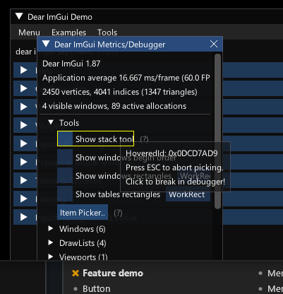Click the 4 visible windows, 89 active allocations text
283x294 pixels.
click(114, 106)
